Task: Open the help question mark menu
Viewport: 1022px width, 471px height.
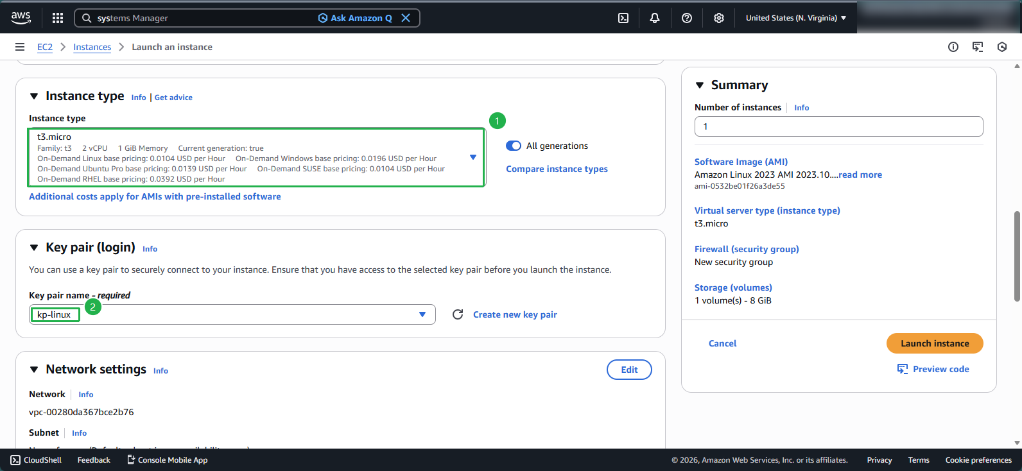Action: click(687, 18)
